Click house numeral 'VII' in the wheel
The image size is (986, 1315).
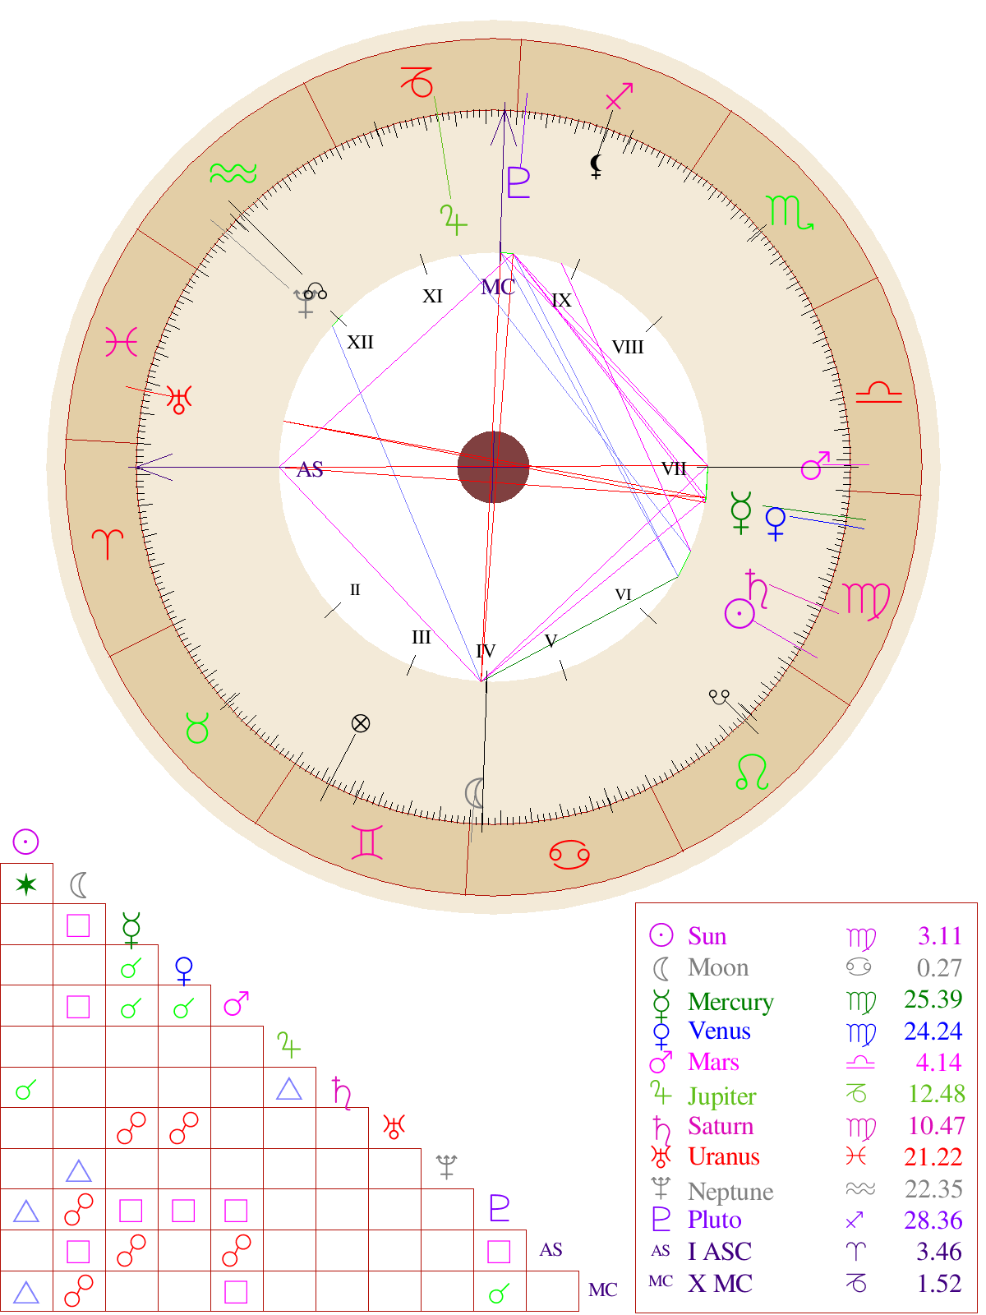[674, 468]
